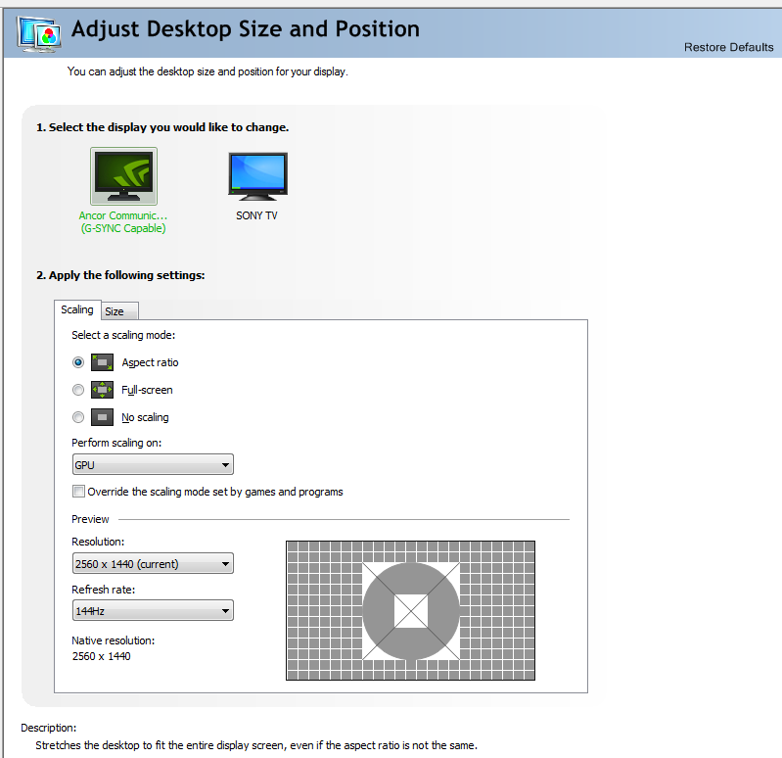Choose the Full-screen radio button
The width and height of the screenshot is (782, 758).
coord(78,390)
